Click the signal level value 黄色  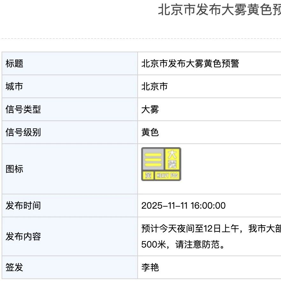[150, 132]
